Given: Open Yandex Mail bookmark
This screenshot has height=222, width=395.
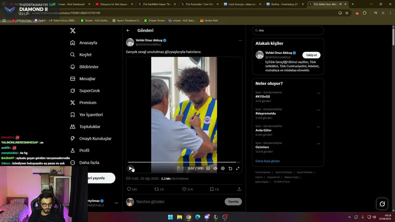Looking at the screenshot, I should (209, 21).
